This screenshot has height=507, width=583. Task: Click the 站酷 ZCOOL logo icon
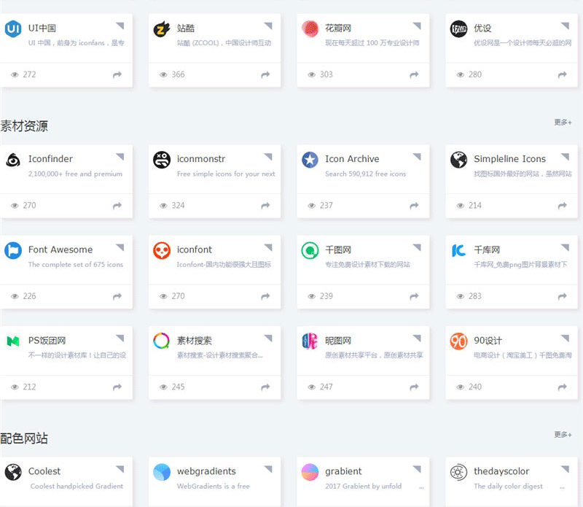[x=162, y=29]
